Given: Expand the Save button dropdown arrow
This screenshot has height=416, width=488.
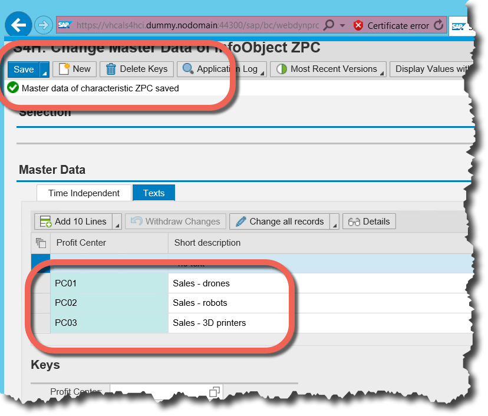Looking at the screenshot, I should [x=44, y=70].
